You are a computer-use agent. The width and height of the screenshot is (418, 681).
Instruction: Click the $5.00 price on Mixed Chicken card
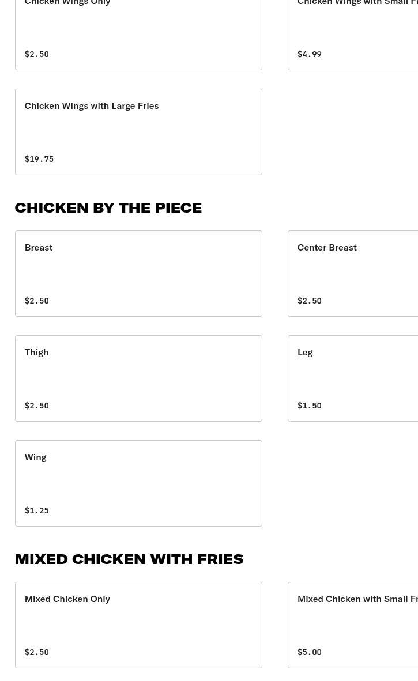(x=310, y=652)
